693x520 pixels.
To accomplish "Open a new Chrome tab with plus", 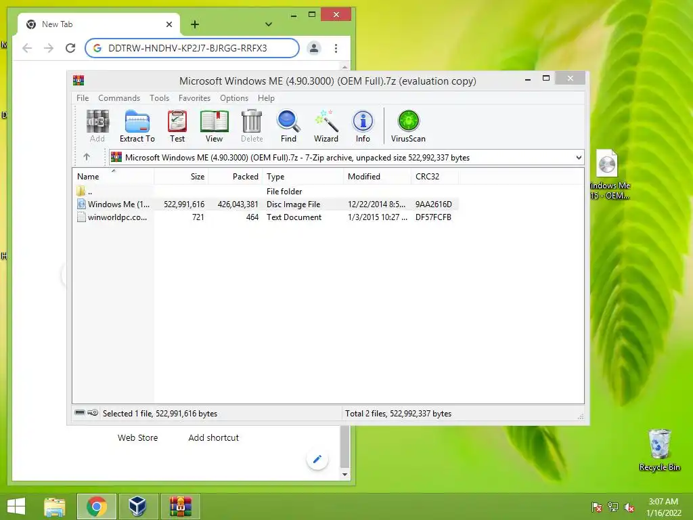I will tap(194, 24).
